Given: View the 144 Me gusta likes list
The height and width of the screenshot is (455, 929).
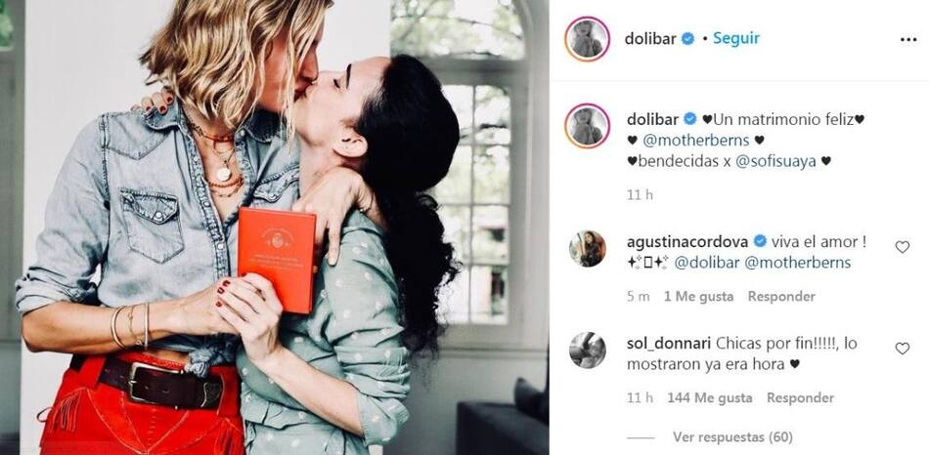Looking at the screenshot, I should tap(709, 398).
